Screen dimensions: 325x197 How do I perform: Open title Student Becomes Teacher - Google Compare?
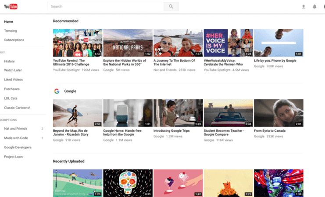(x=224, y=133)
